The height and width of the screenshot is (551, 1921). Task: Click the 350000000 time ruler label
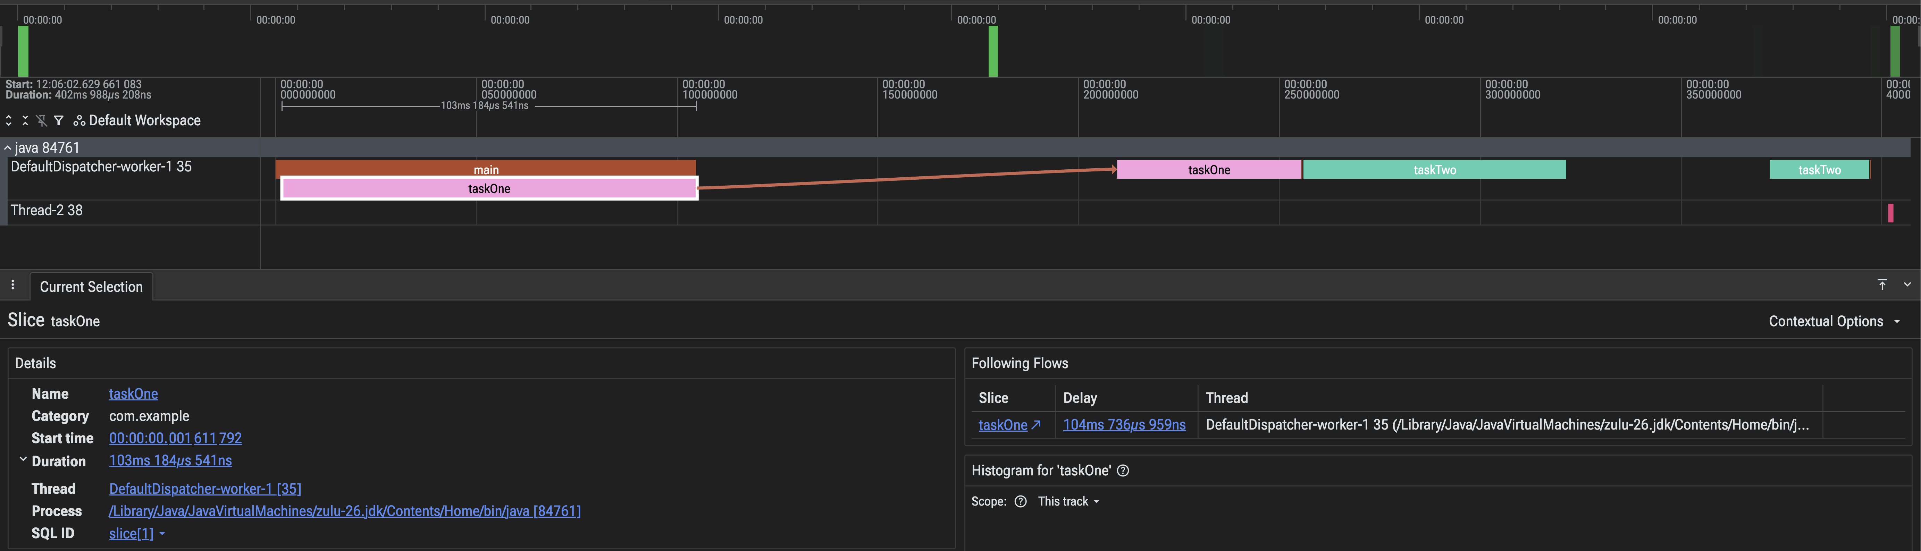1714,95
